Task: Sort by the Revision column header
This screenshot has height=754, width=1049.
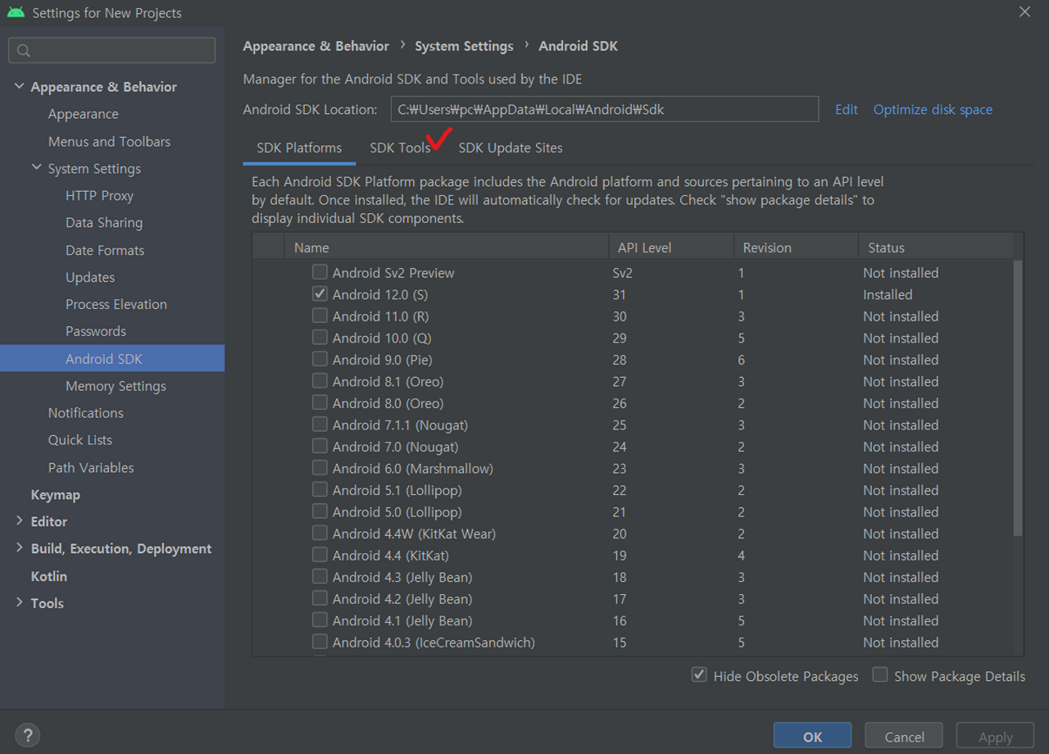Action: coord(795,248)
